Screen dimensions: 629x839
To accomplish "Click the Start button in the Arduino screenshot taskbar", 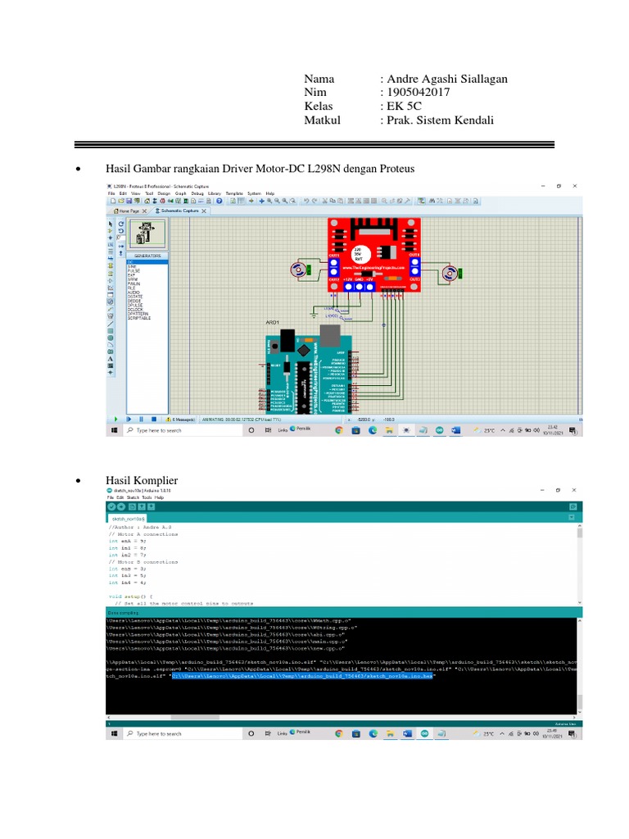I will tap(114, 733).
